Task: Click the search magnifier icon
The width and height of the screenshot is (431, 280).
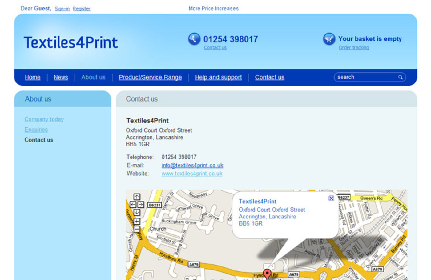Action: pos(400,77)
